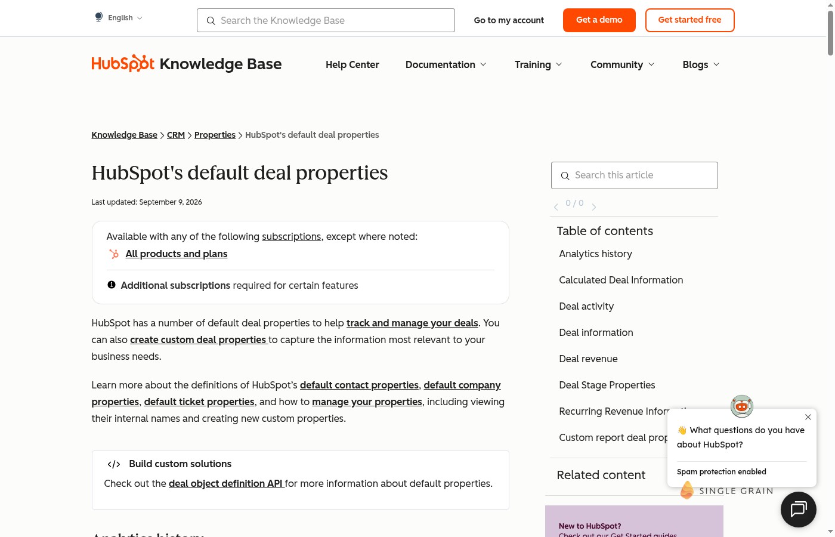The image size is (835, 537).
Task: Jump to Analytics history section
Action: (x=595, y=254)
